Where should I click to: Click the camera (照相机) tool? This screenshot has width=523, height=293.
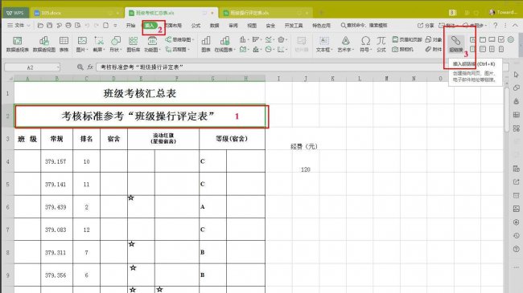coord(402,49)
